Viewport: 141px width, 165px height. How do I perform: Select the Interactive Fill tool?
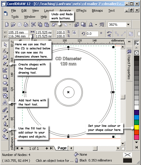[x=5, y=136]
